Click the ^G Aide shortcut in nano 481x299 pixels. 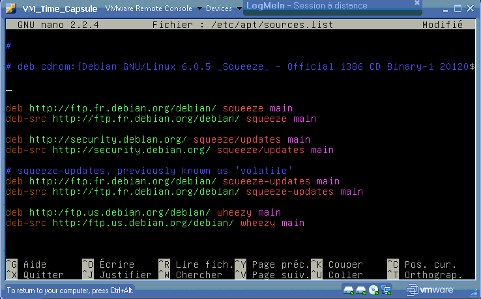[x=26, y=264]
